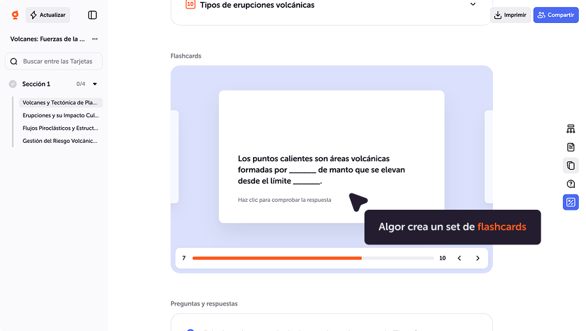Viewport: 586px width, 331px height.
Task: Click the Imprimir button
Action: [x=510, y=15]
